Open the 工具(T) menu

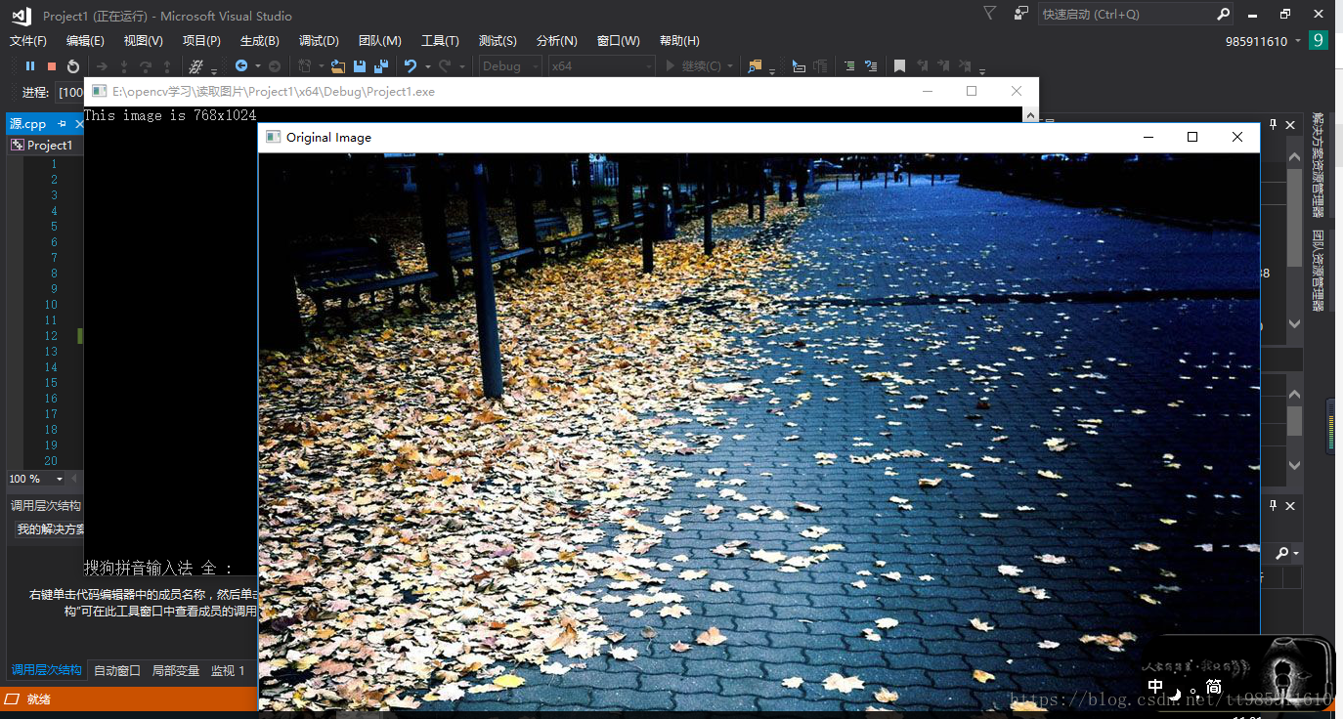[x=440, y=41]
